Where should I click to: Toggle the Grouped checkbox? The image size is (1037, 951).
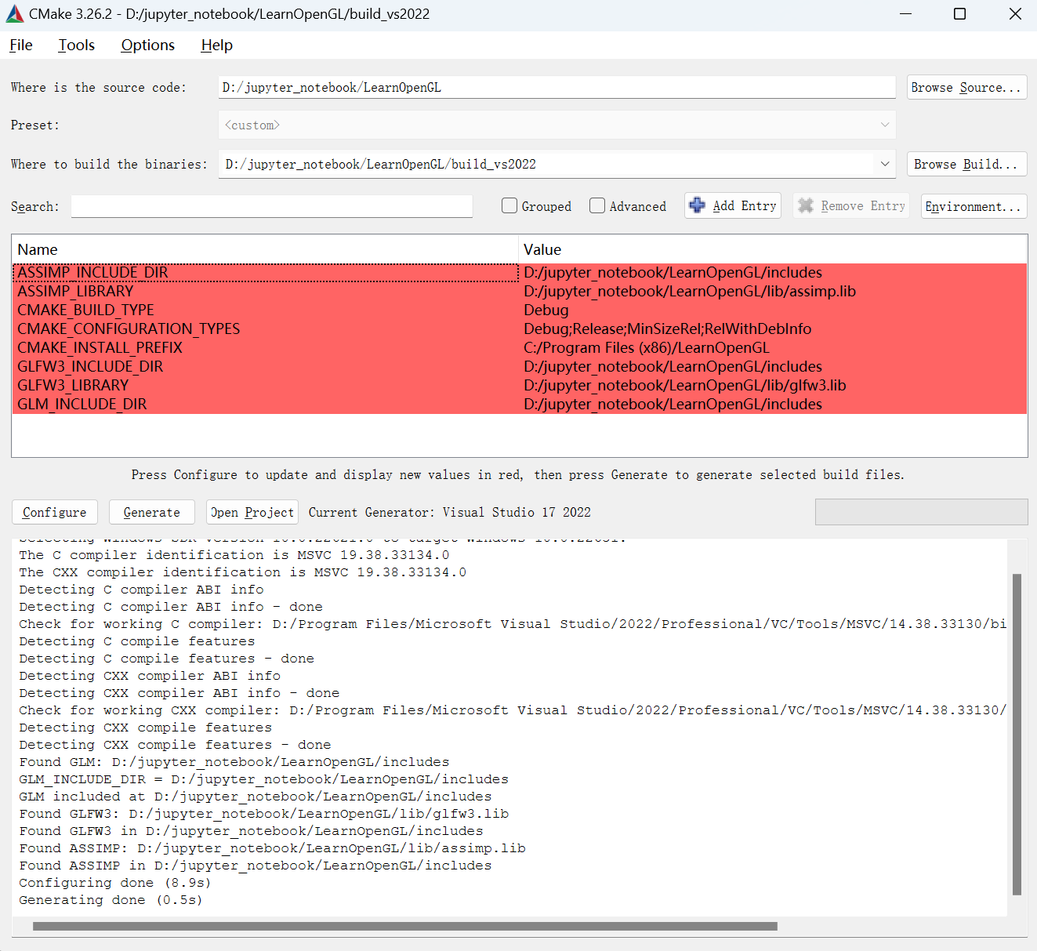(x=509, y=206)
